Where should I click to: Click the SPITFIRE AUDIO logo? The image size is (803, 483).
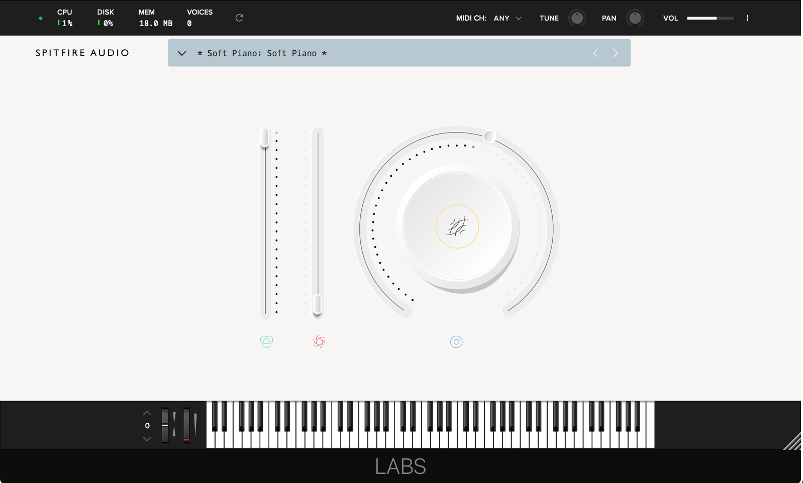pyautogui.click(x=82, y=53)
